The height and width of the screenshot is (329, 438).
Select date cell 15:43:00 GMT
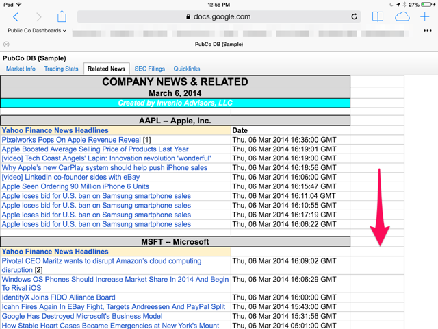pyautogui.click(x=290, y=306)
